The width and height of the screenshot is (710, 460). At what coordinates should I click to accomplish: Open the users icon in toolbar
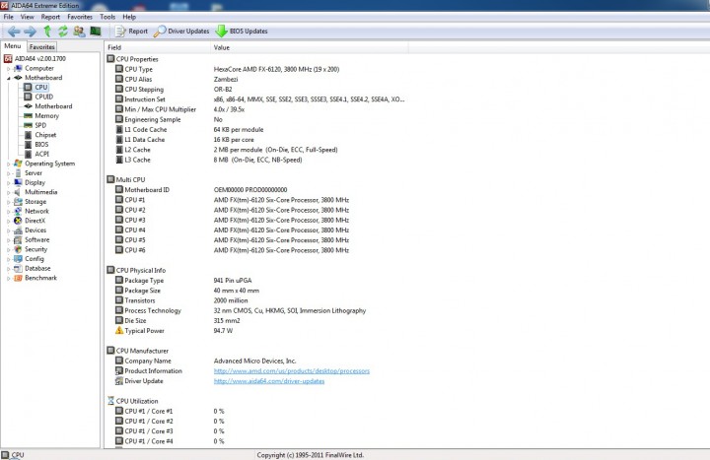pyautogui.click(x=79, y=32)
